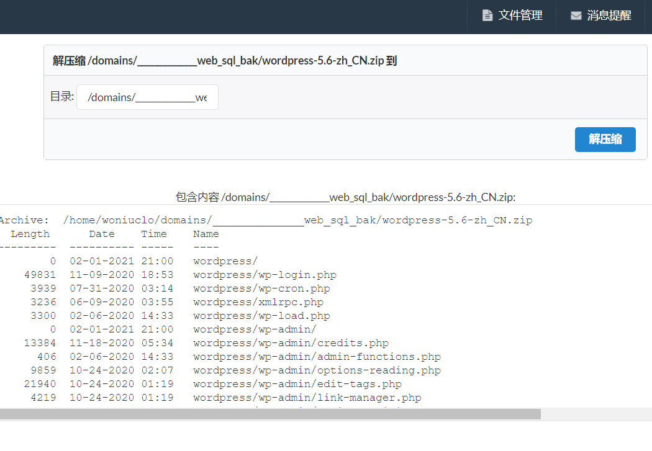Select the wp-admin/link-manager.php entry
This screenshot has height=451, width=652.
click(x=307, y=398)
